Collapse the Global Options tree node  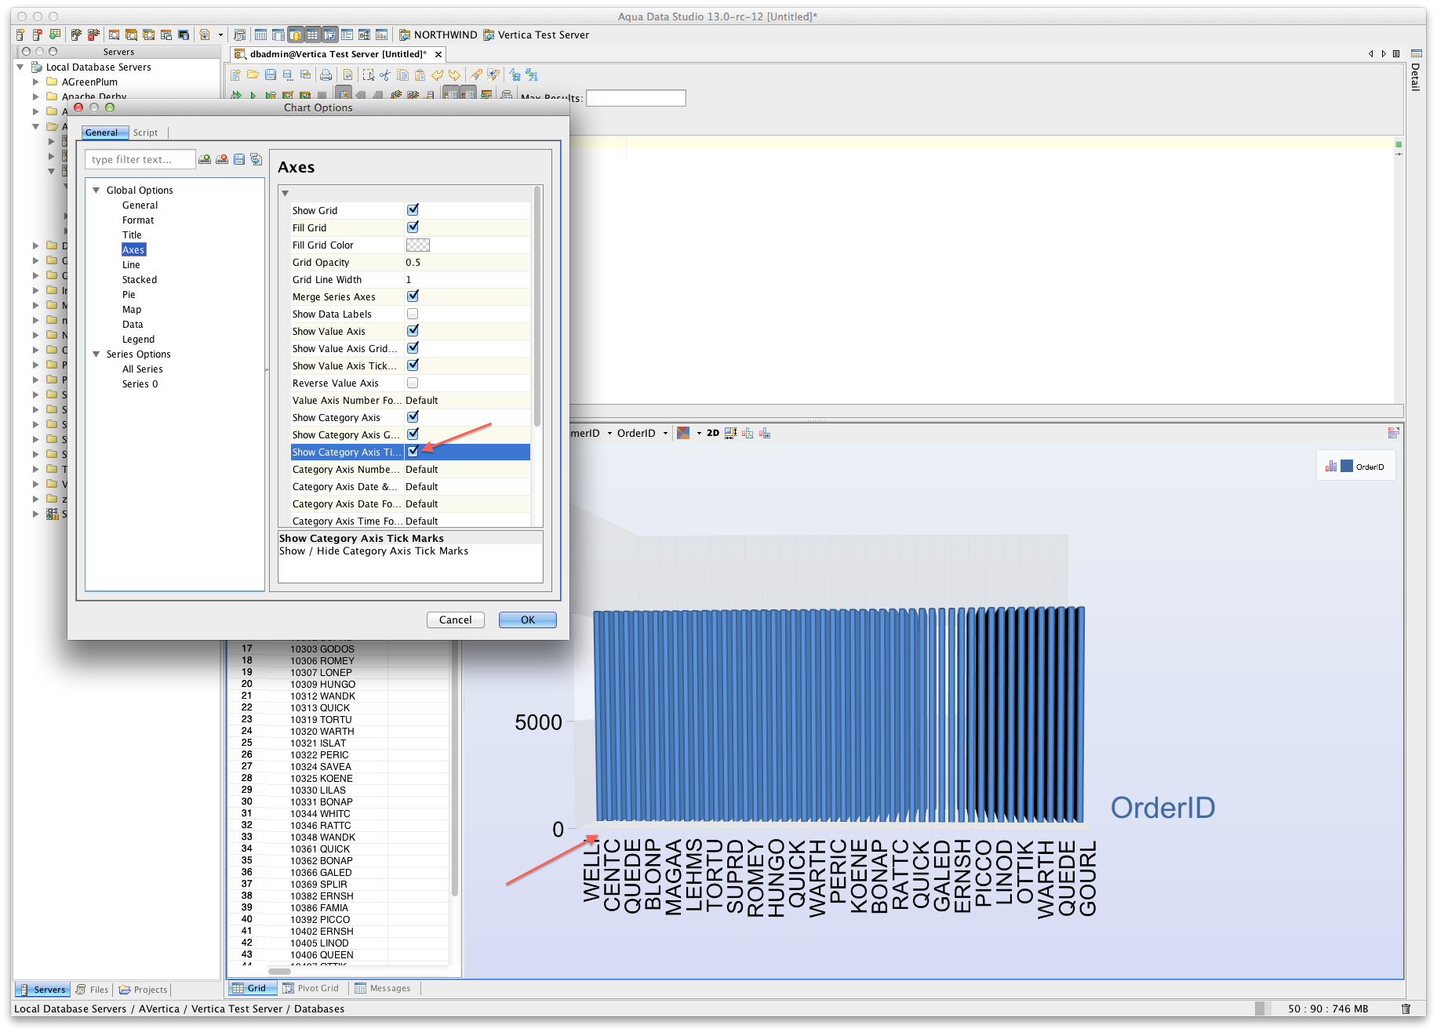96,190
